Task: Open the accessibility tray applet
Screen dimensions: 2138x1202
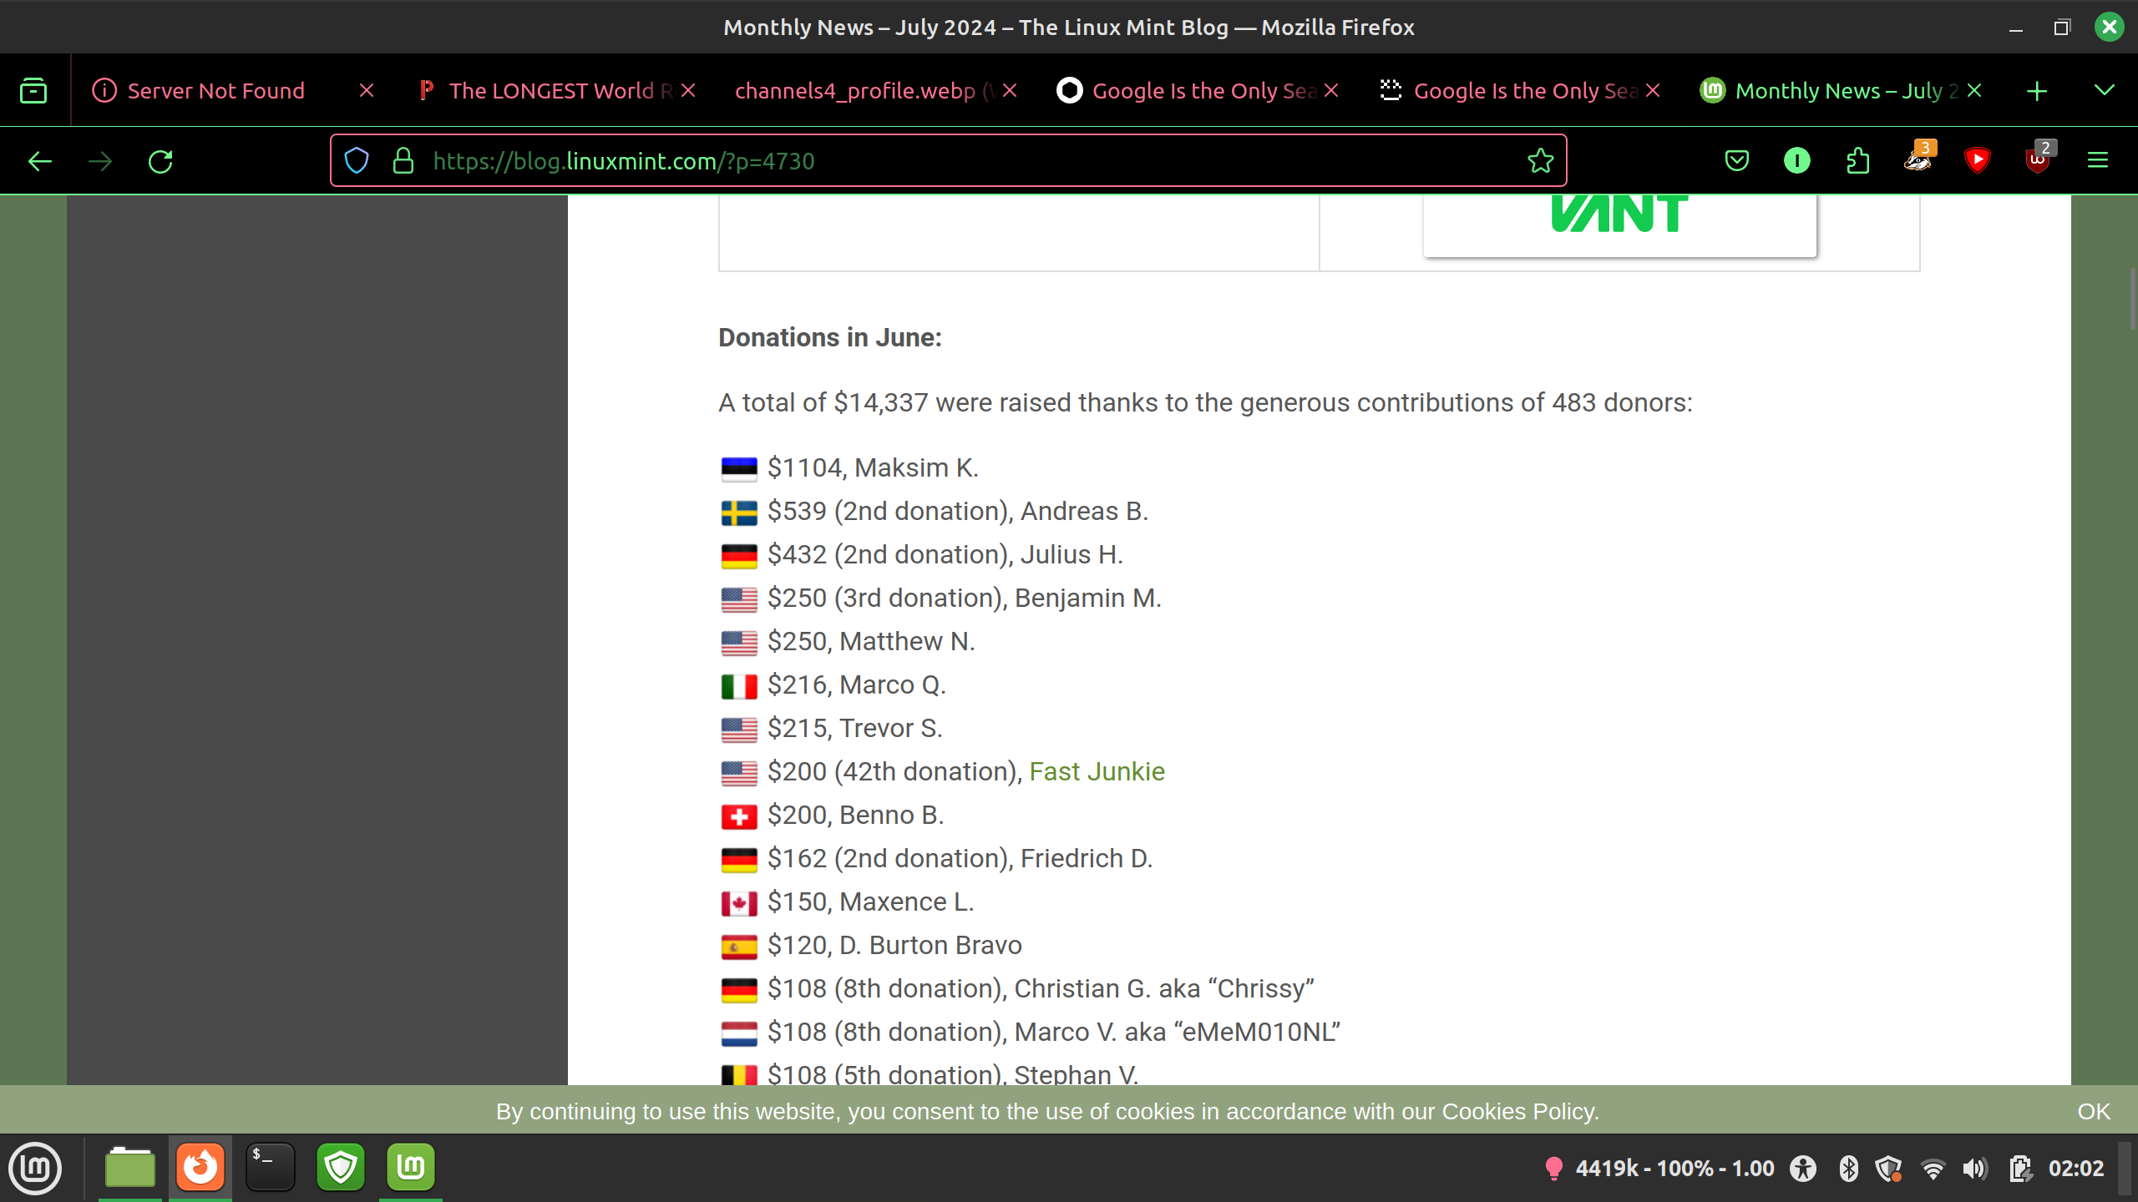Action: click(x=1803, y=1169)
